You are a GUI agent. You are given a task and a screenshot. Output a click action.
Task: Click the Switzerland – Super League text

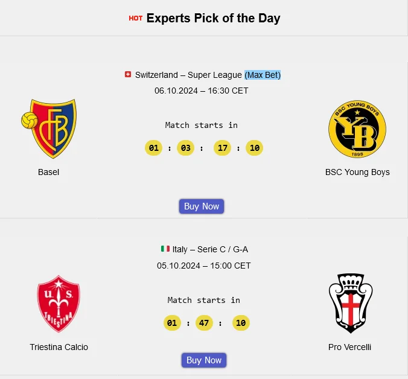click(188, 75)
